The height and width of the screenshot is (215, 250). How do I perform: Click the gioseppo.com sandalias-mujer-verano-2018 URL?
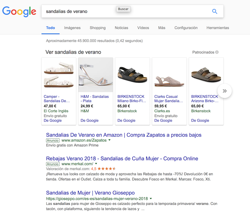97,199
